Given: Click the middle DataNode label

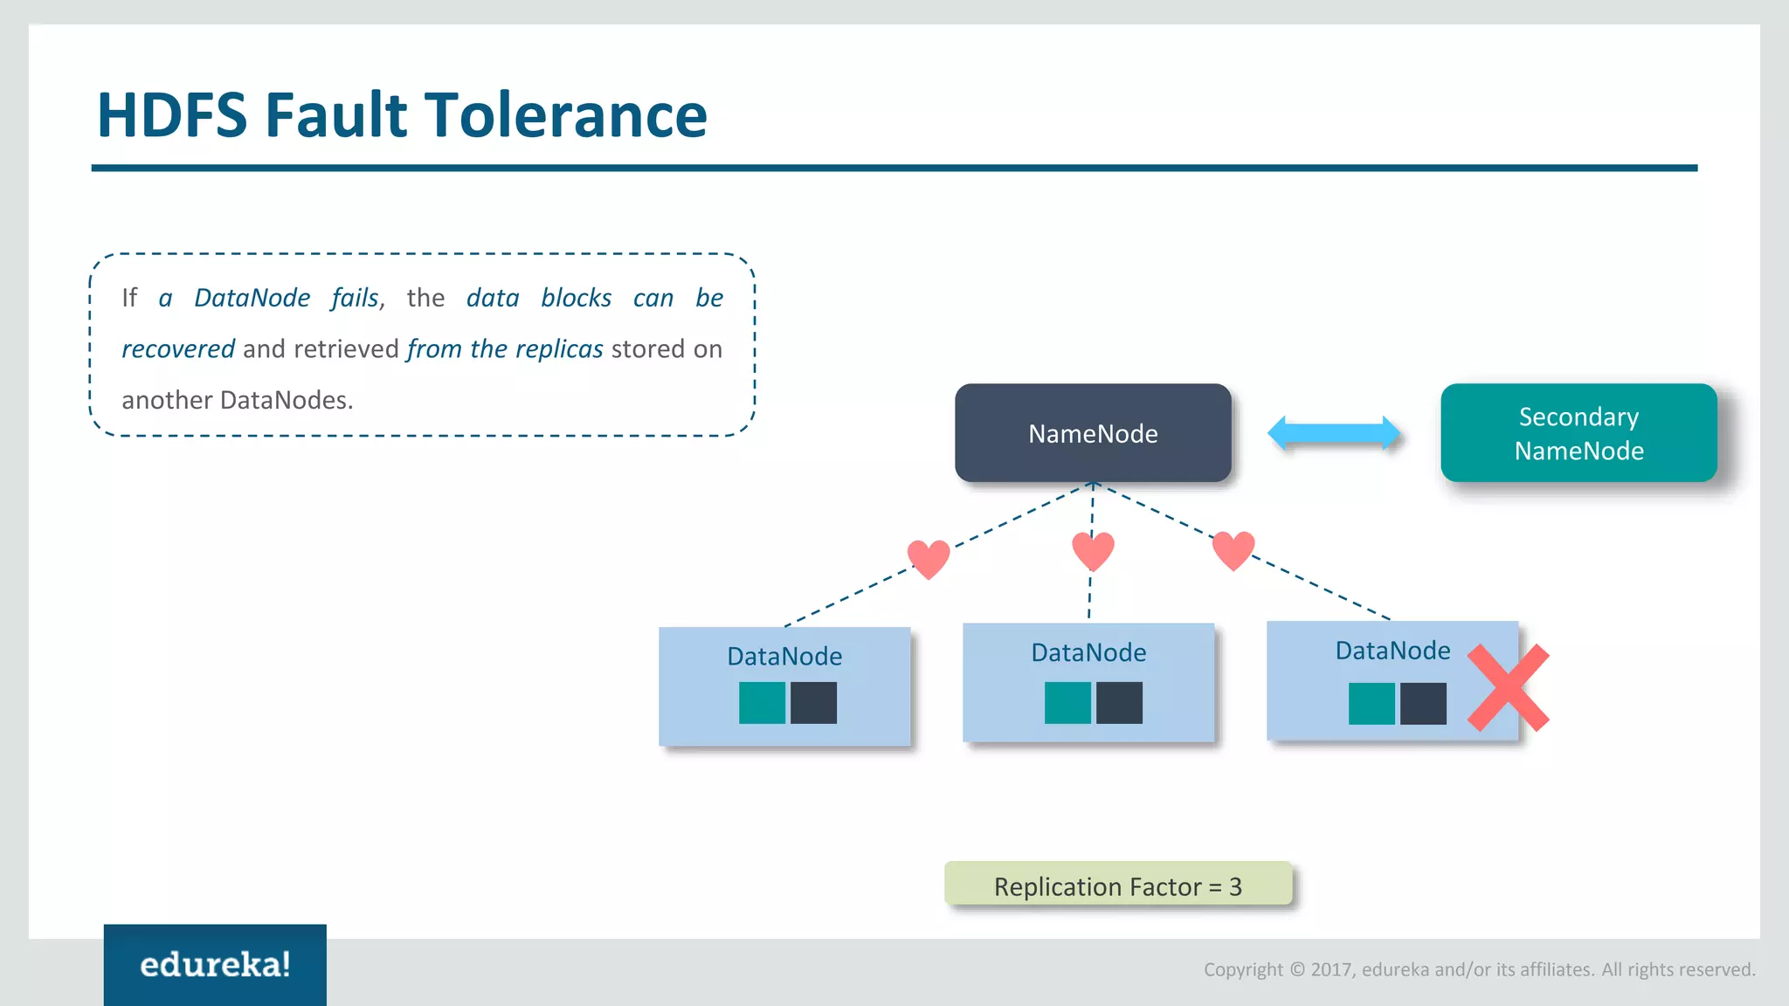Looking at the screenshot, I should coord(1088,652).
